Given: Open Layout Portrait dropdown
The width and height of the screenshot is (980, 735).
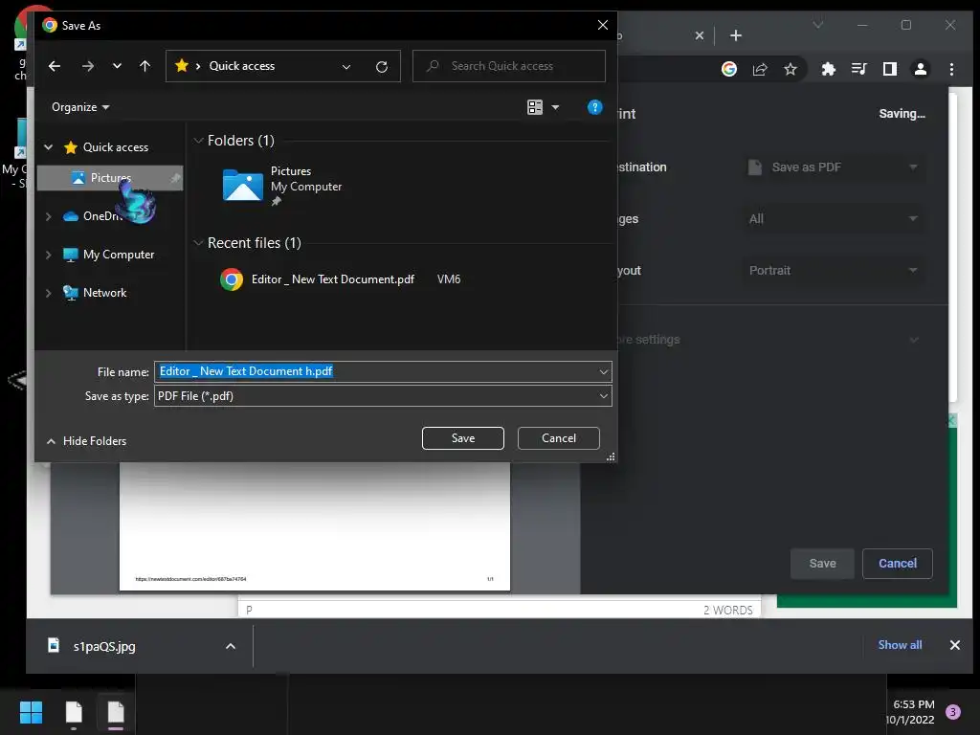Looking at the screenshot, I should [833, 271].
